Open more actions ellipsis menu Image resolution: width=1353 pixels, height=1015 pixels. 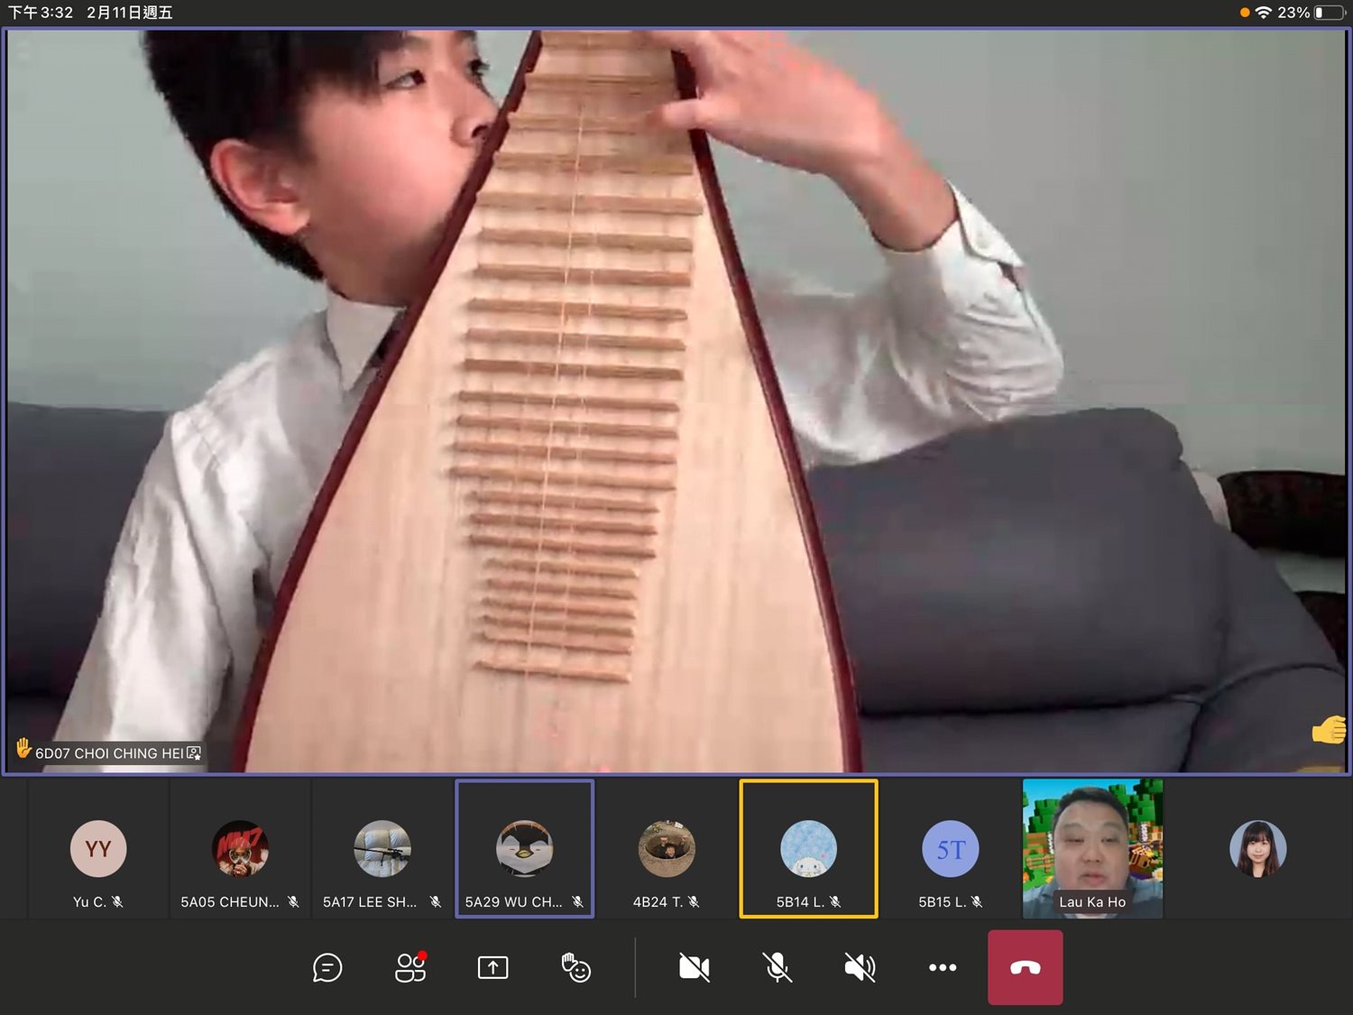[x=943, y=968]
